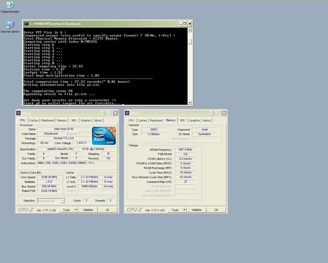
Task: Select the Den här datorn desktop icon
Action: pyautogui.click(x=10, y=27)
